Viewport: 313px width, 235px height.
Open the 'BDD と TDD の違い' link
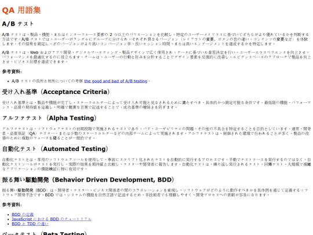coord(30,224)
